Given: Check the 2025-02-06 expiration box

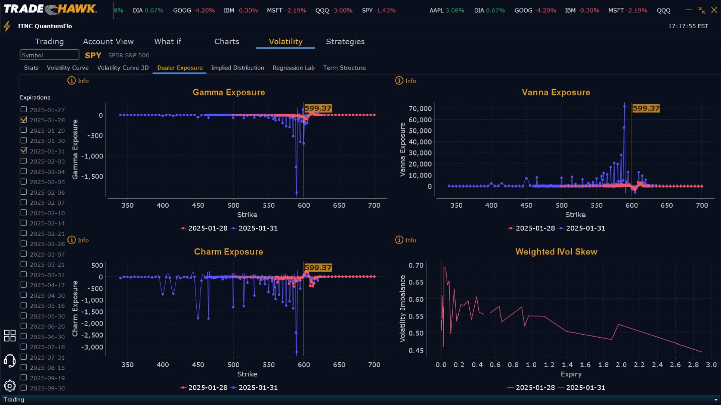Looking at the screenshot, I should [x=24, y=192].
